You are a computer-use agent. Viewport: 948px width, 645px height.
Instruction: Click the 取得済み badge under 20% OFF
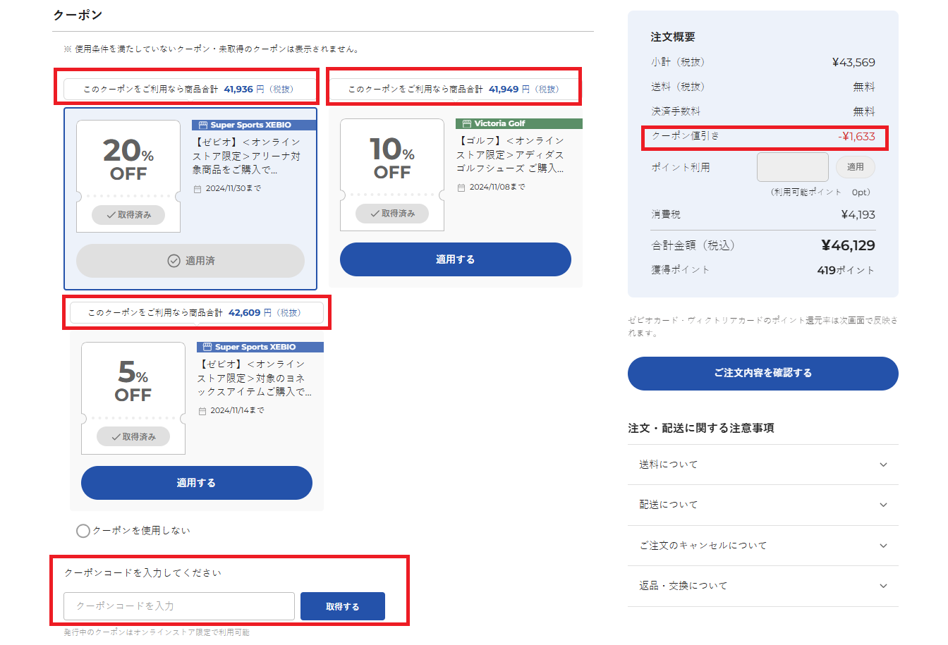[x=128, y=215]
